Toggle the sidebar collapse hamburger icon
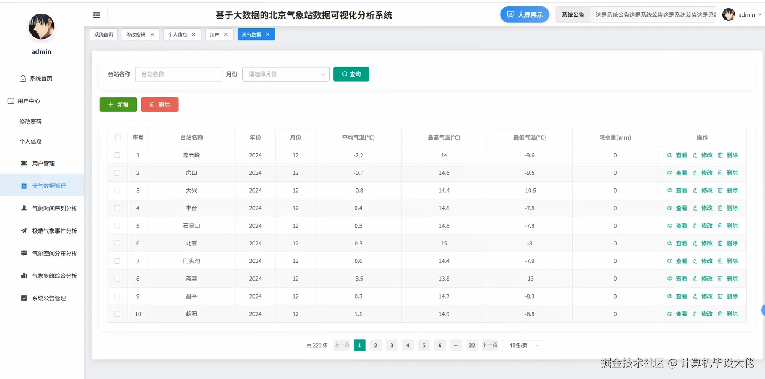 96,15
